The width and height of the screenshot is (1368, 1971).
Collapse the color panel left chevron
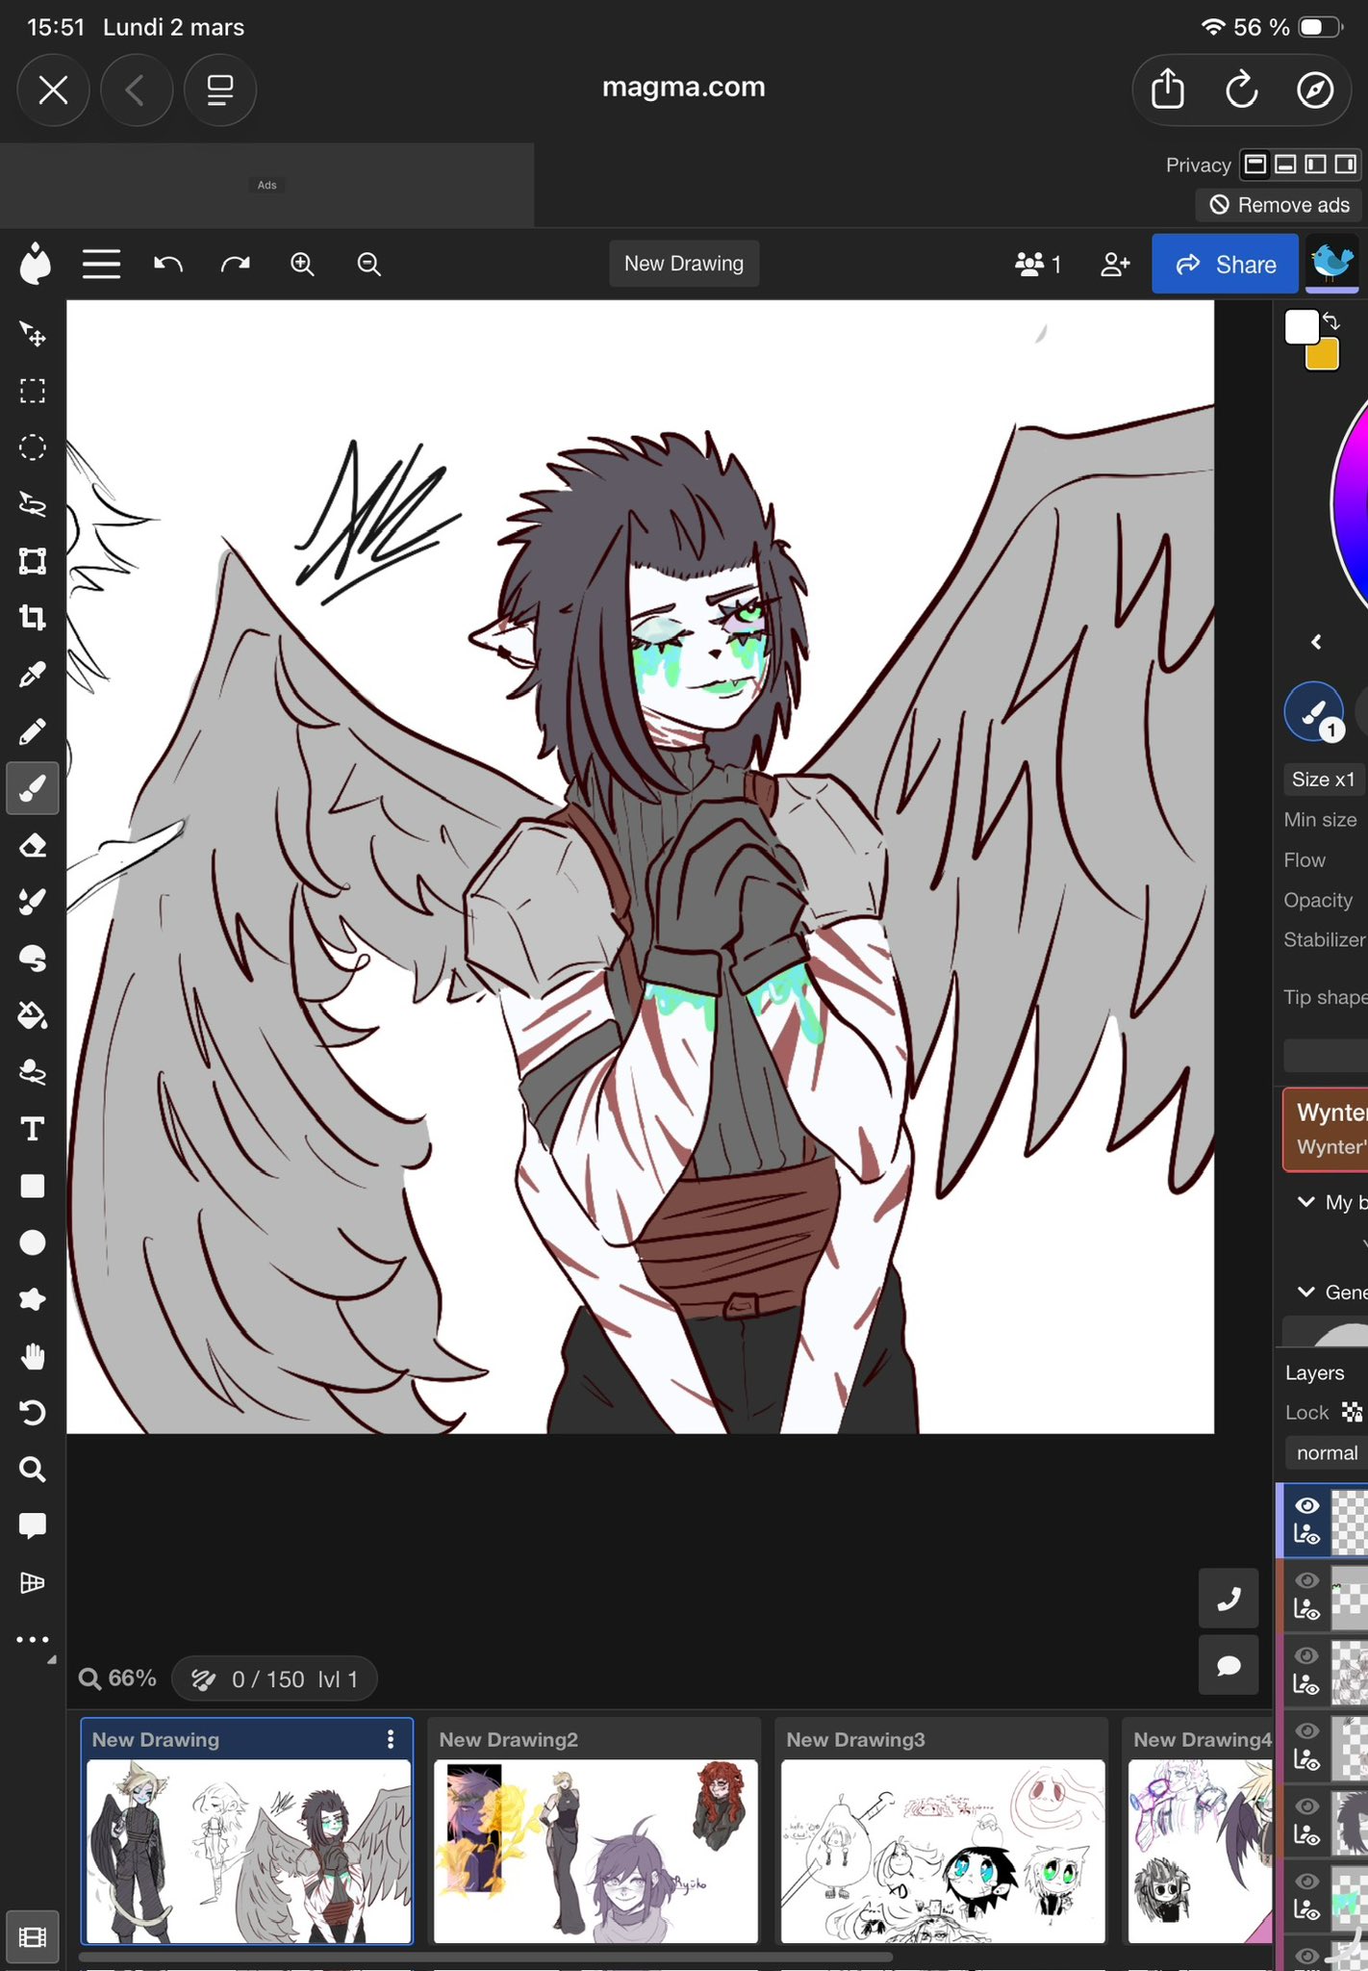pos(1316,642)
